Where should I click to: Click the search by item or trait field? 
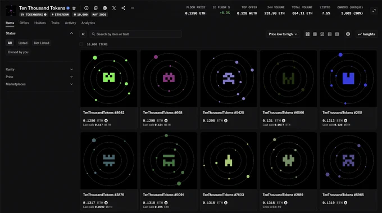coord(137,34)
